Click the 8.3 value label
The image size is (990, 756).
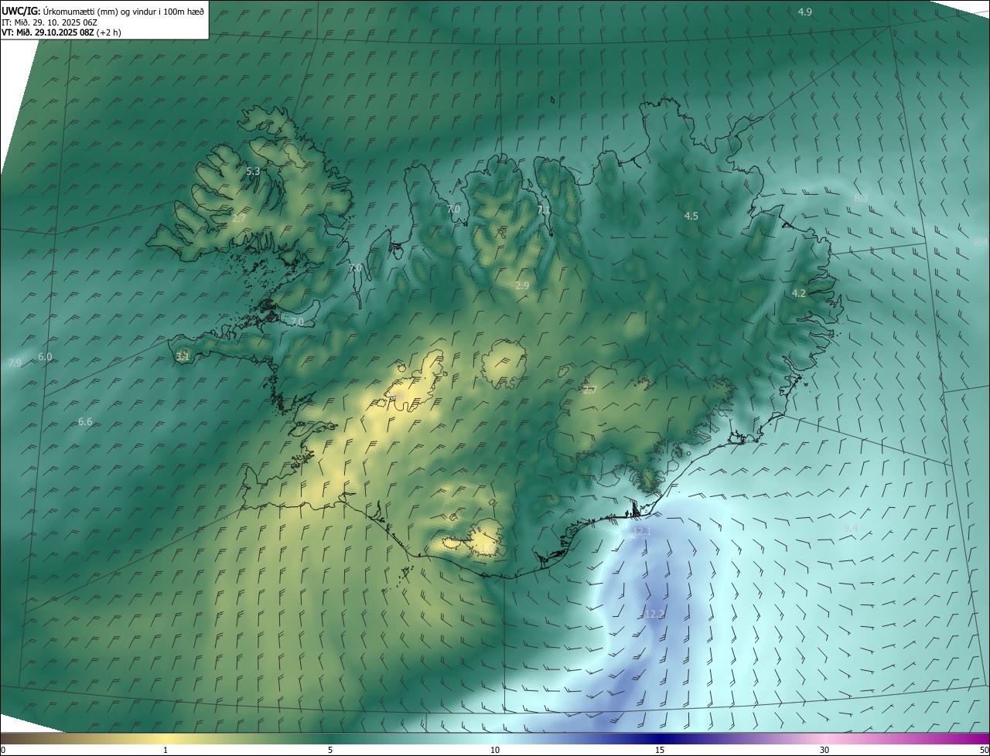(861, 199)
